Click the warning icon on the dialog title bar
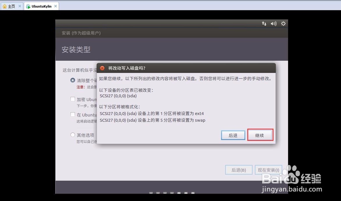 (102, 68)
